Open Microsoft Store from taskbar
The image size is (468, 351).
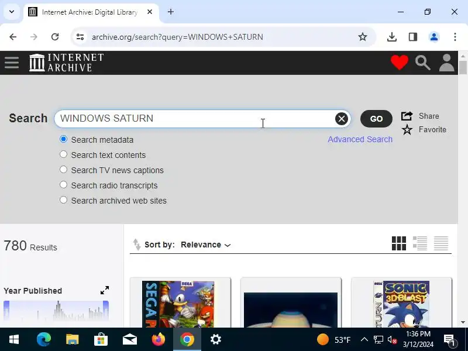point(101,339)
